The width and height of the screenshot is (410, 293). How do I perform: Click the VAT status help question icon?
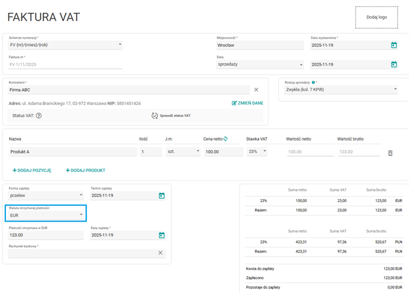[x=39, y=115]
